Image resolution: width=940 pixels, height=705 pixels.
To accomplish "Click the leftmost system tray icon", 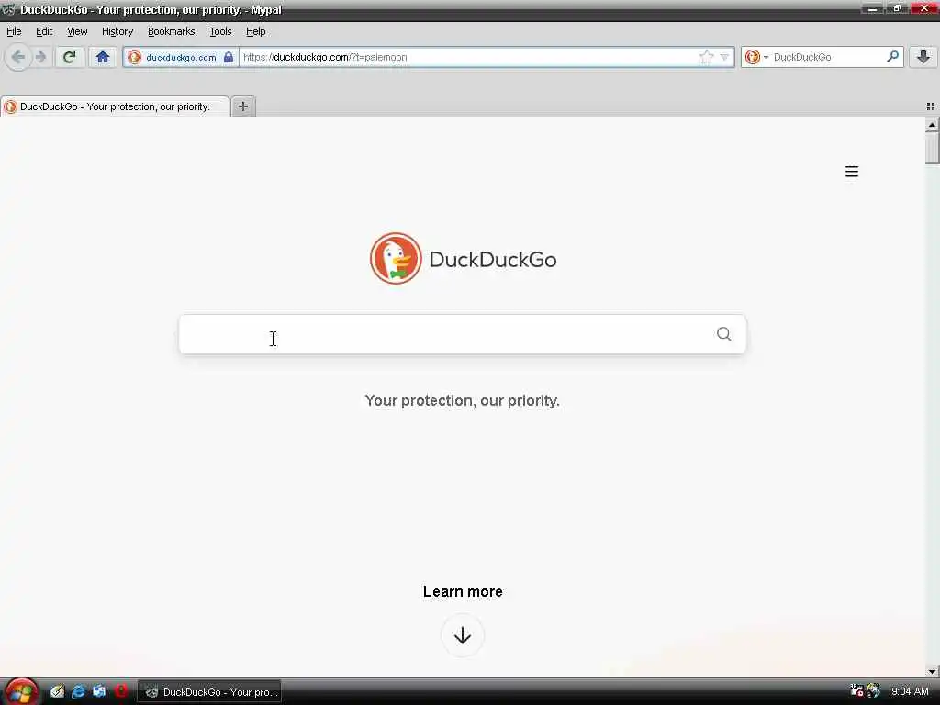I will tap(856, 691).
